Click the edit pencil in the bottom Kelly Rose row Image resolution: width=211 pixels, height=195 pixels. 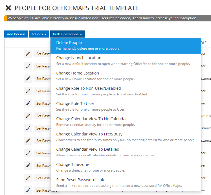[x=28, y=190]
